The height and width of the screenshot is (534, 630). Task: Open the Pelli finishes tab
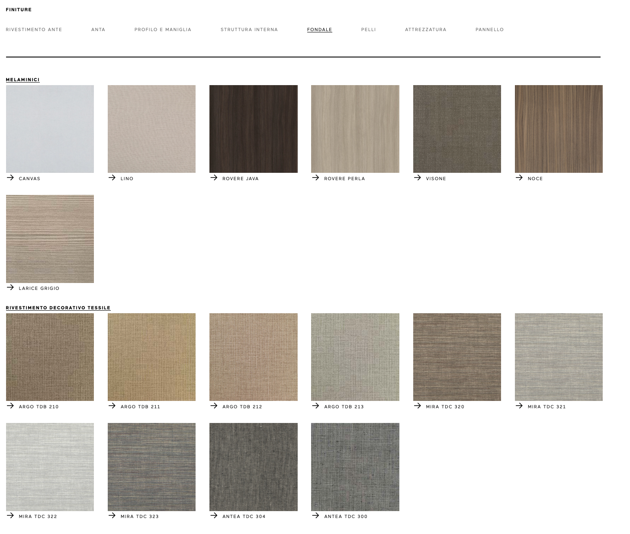click(x=368, y=30)
